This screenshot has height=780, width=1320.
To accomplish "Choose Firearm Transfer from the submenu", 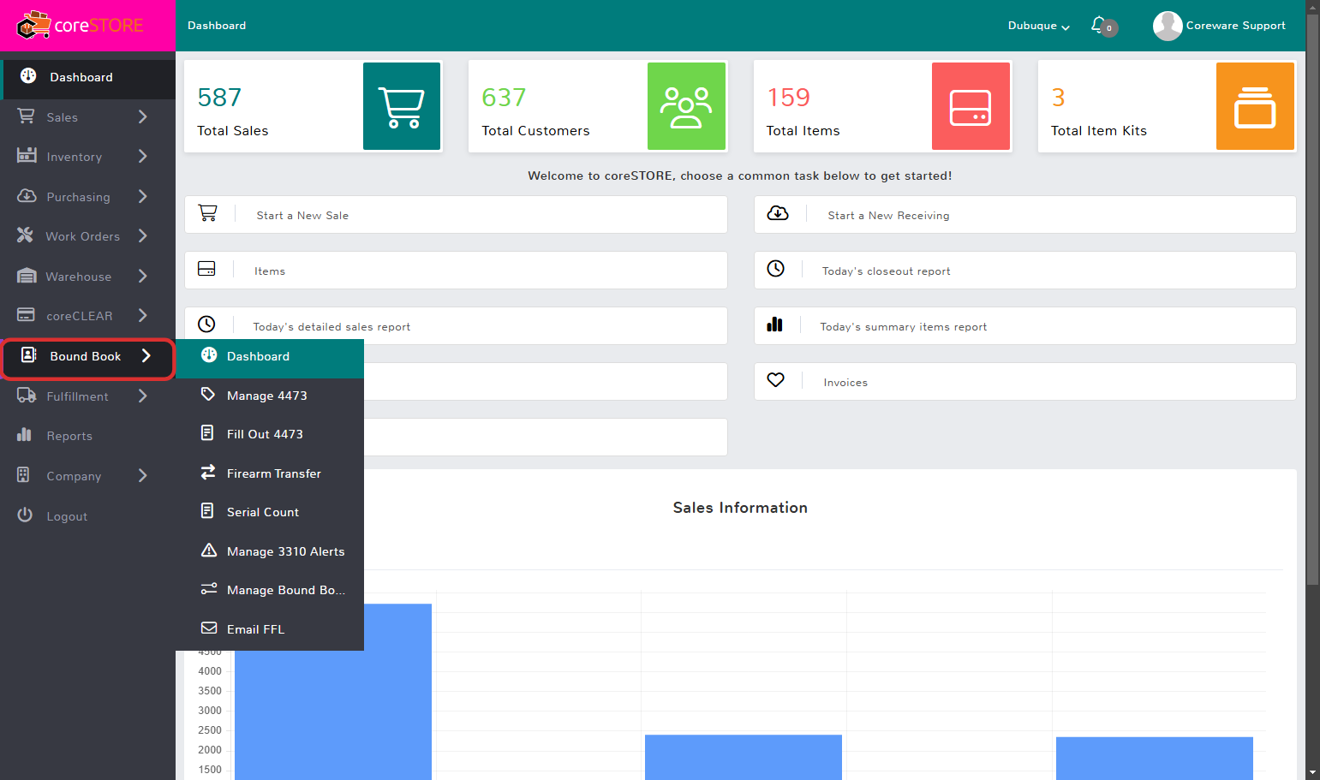I will point(270,473).
